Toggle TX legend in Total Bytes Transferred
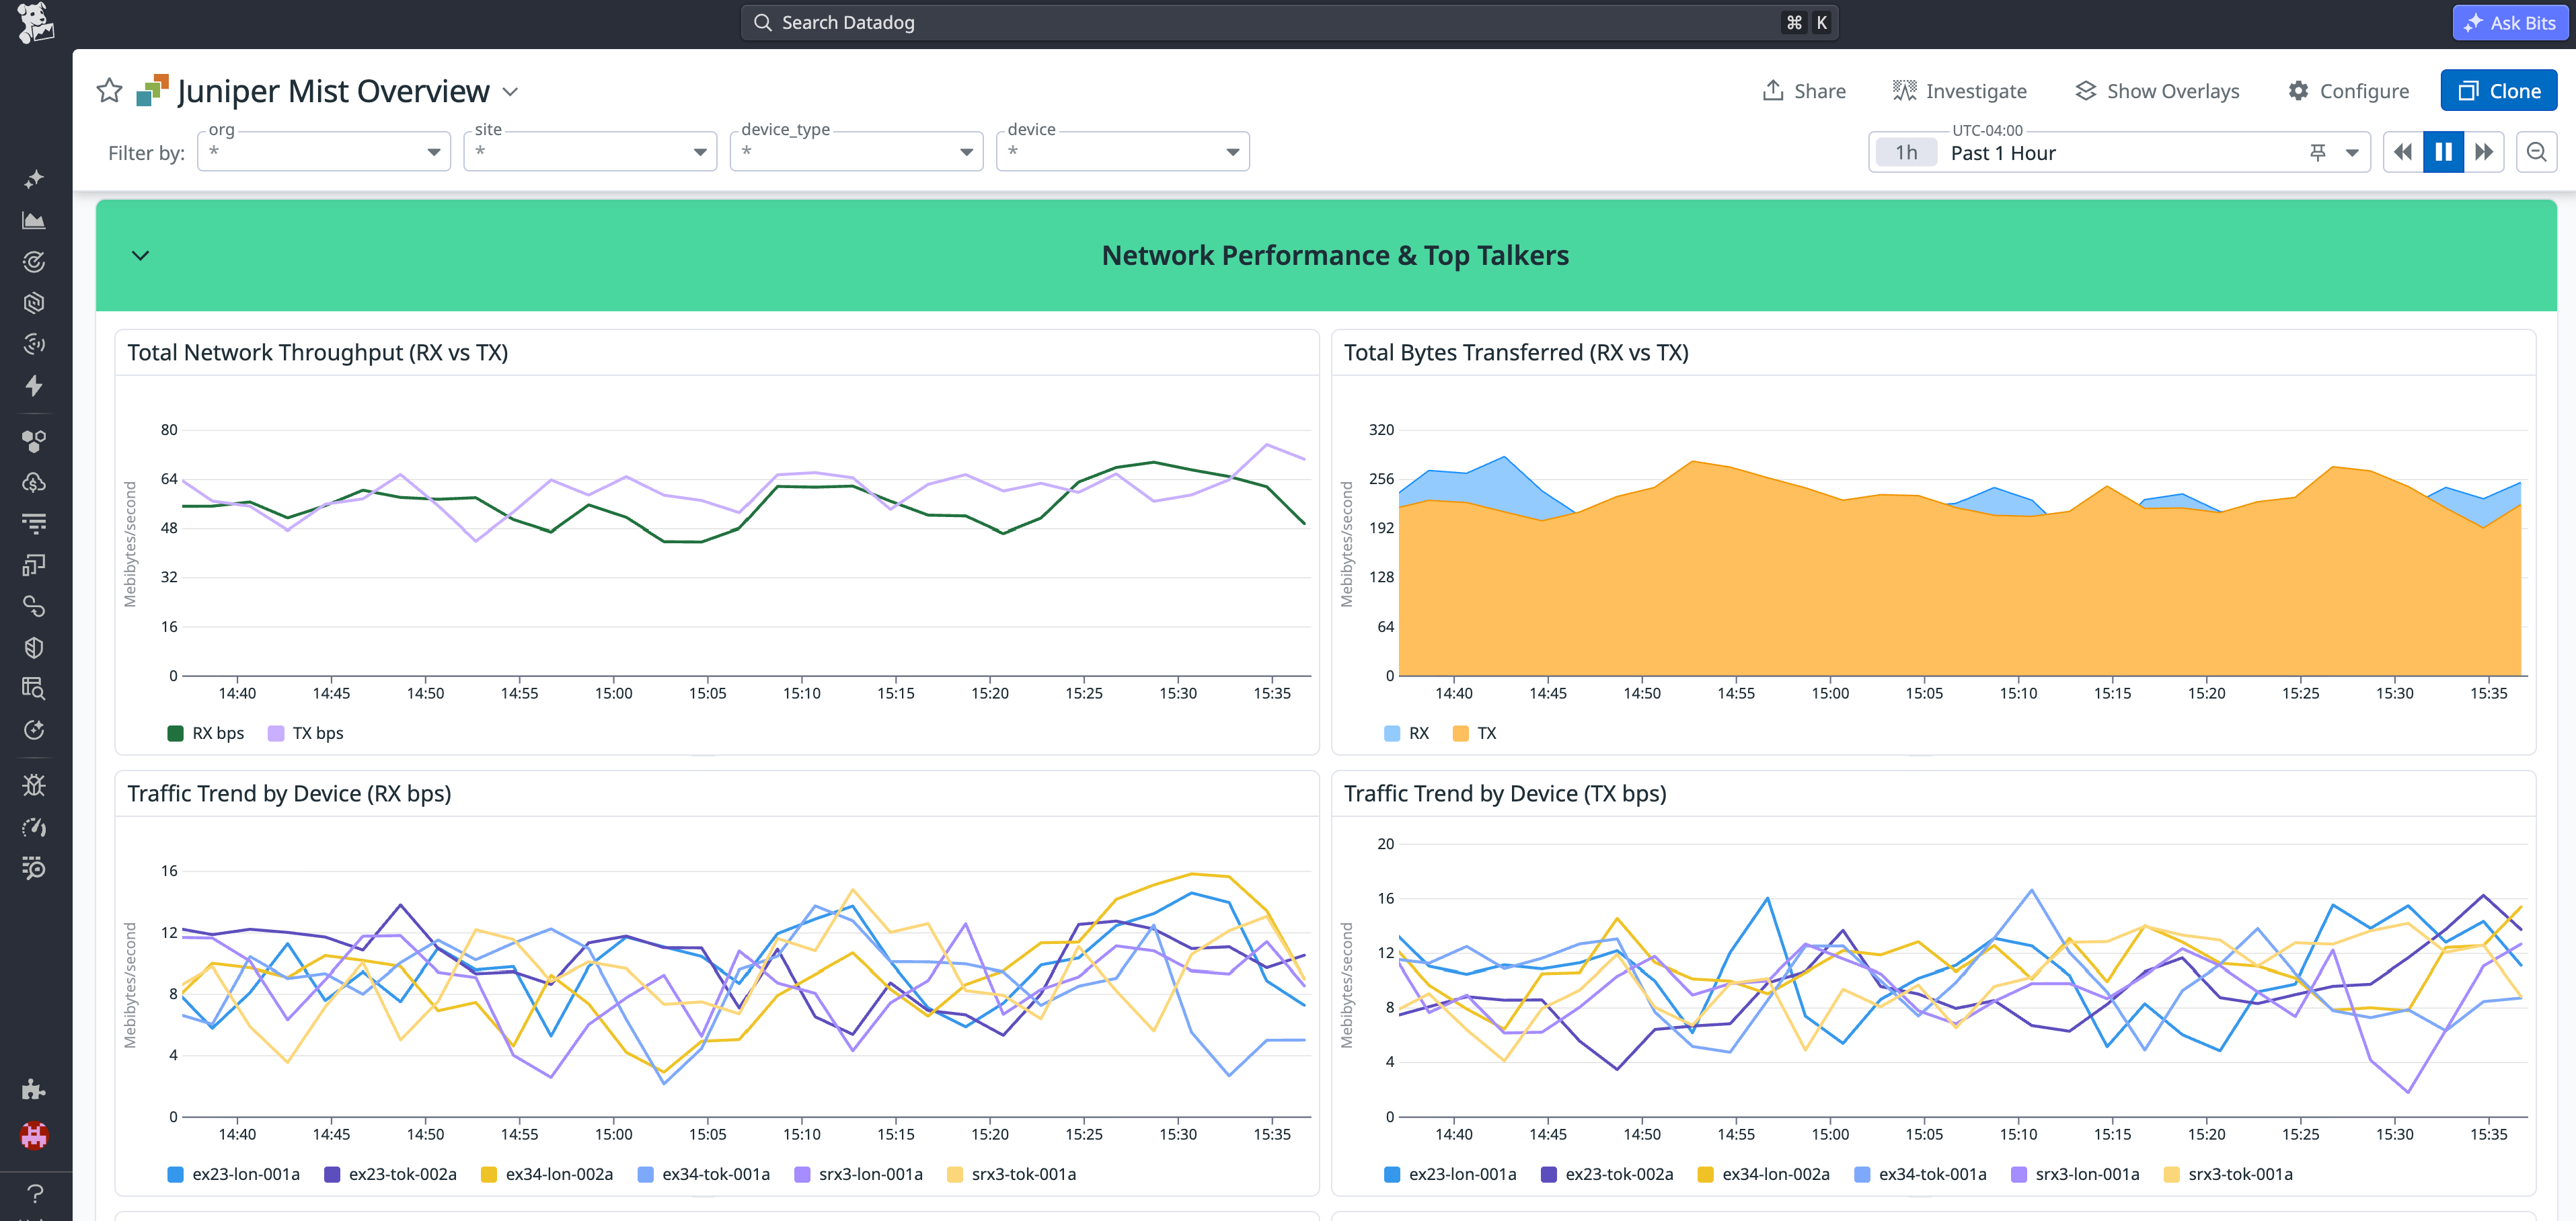 point(1474,733)
